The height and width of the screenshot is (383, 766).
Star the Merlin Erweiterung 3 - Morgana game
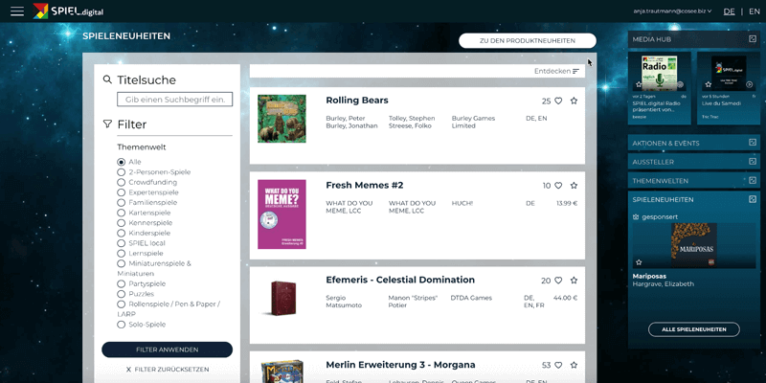[574, 365]
